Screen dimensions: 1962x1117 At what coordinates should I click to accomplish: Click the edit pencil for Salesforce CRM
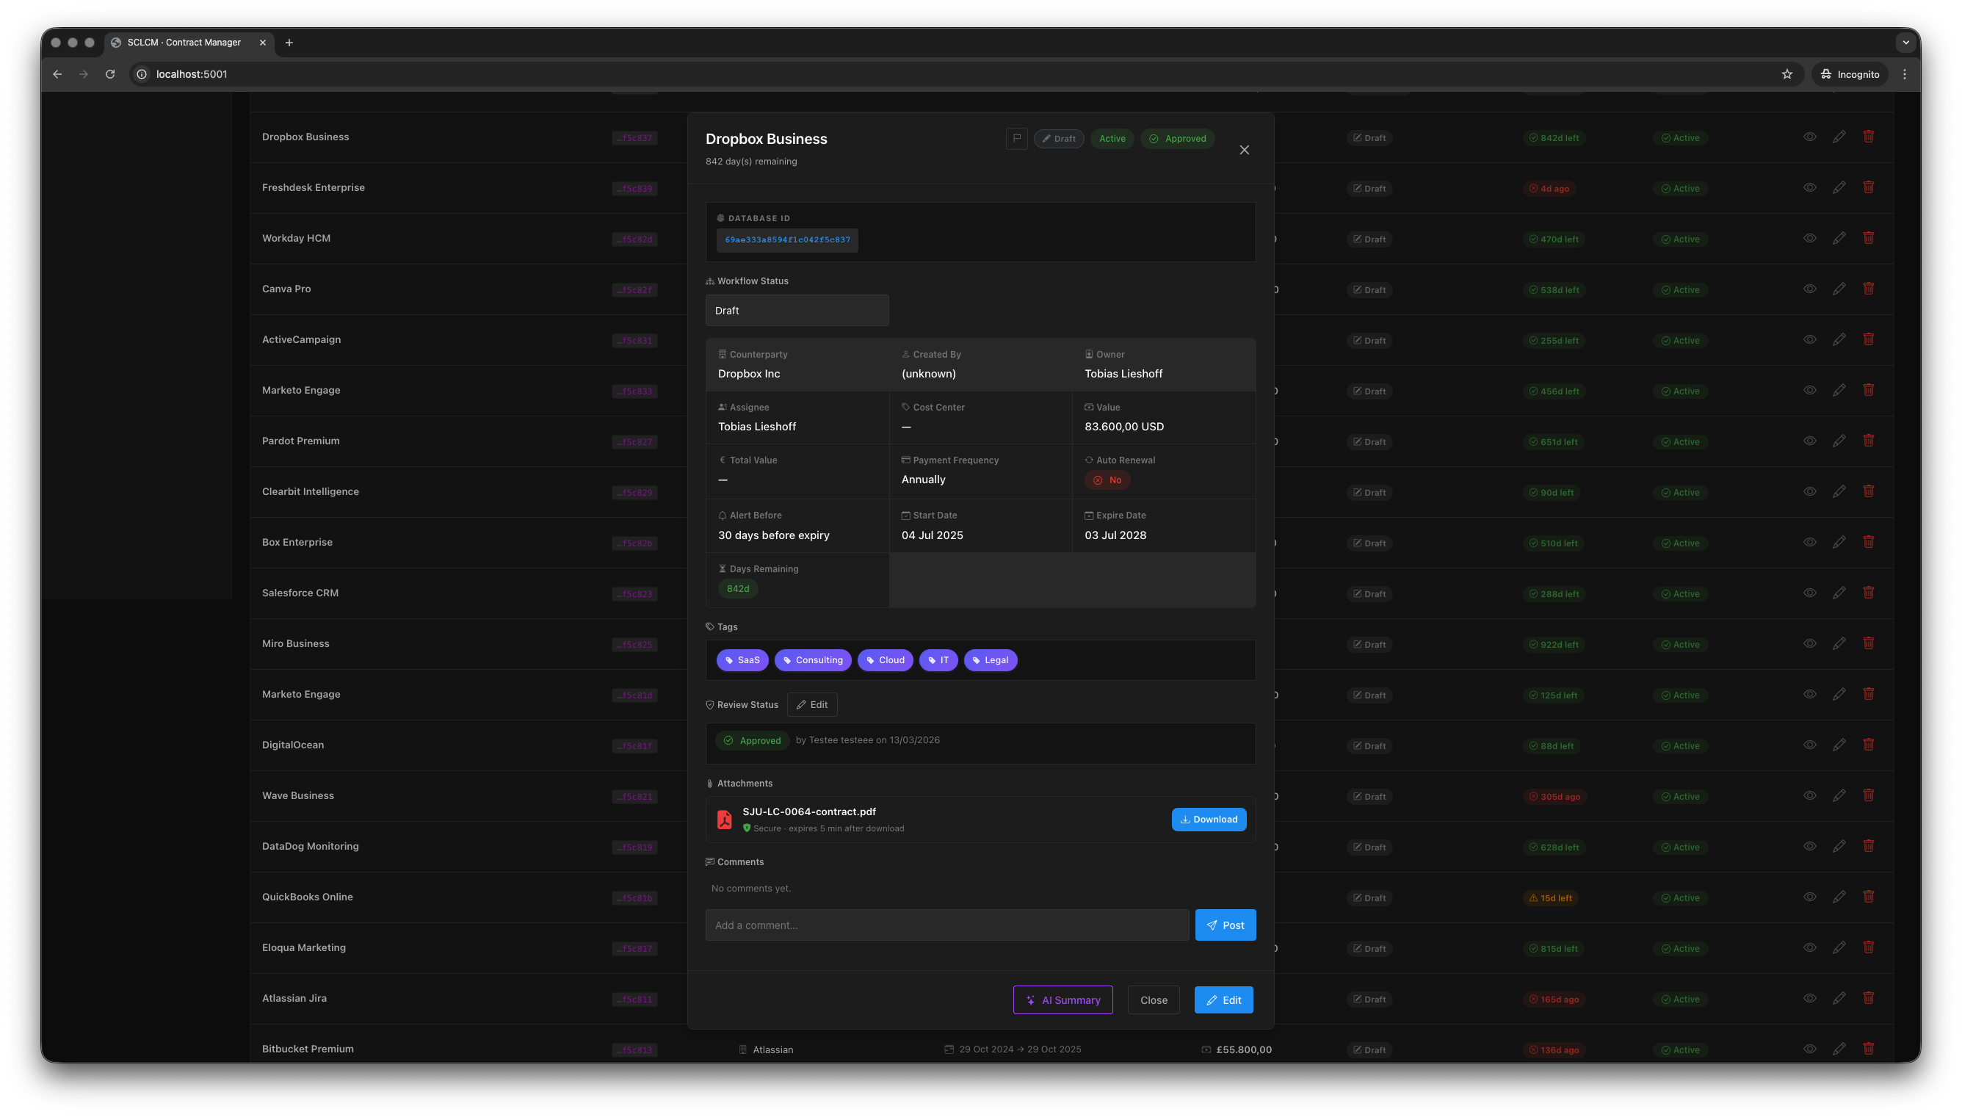(1839, 593)
